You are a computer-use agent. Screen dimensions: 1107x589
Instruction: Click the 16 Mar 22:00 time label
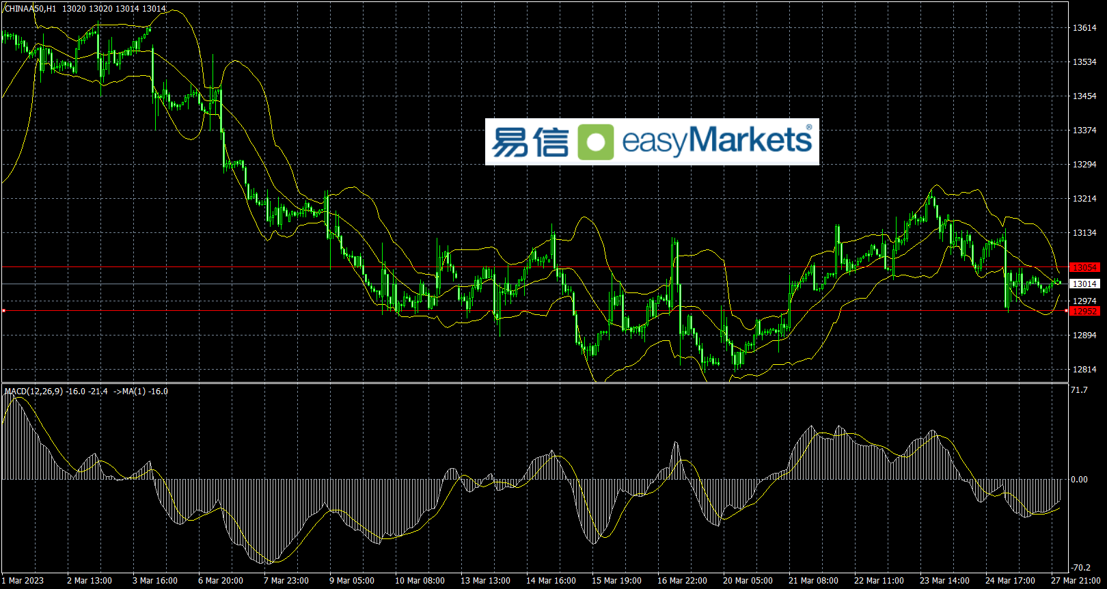682,581
